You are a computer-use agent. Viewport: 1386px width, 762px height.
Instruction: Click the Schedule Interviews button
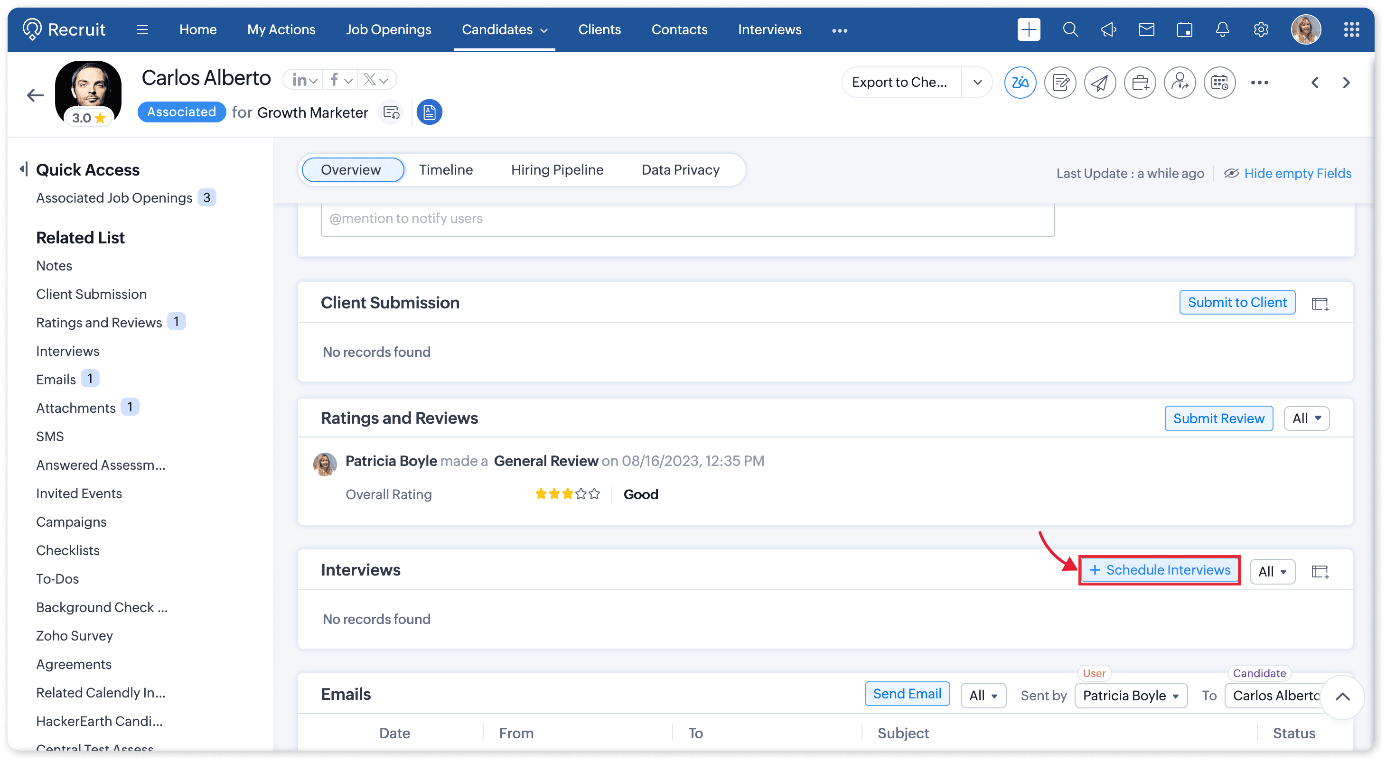coord(1160,570)
